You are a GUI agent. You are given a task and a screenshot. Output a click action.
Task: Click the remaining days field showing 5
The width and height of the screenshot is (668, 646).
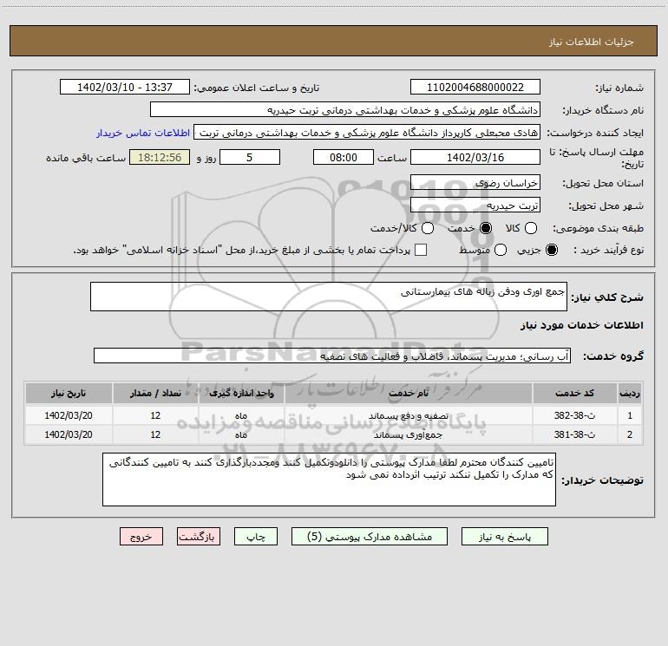tap(250, 157)
